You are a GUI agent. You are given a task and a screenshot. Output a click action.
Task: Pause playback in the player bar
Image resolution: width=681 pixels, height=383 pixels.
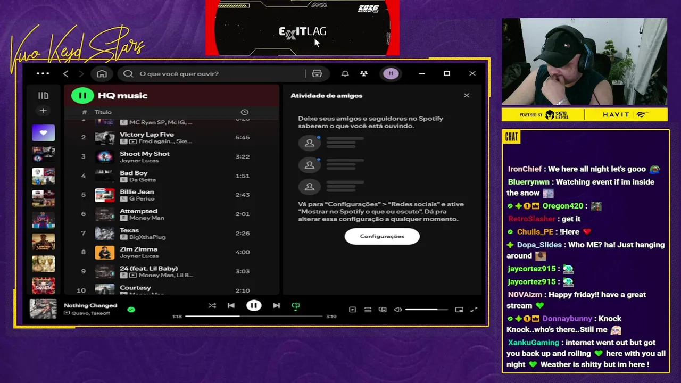click(x=254, y=305)
